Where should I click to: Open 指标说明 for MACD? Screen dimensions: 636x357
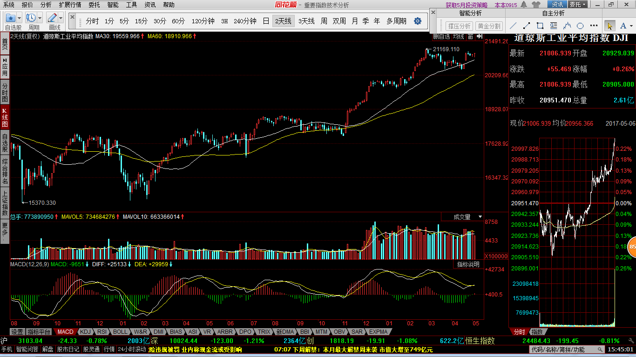click(468, 264)
